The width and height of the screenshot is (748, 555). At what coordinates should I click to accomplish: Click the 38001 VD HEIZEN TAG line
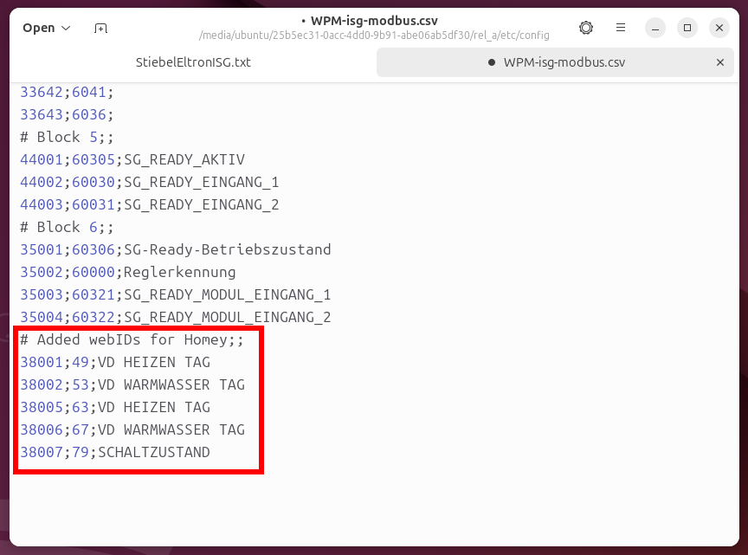[153, 362]
